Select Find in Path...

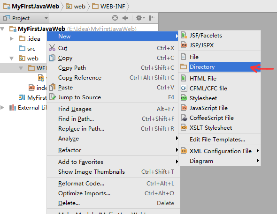coord(113,119)
